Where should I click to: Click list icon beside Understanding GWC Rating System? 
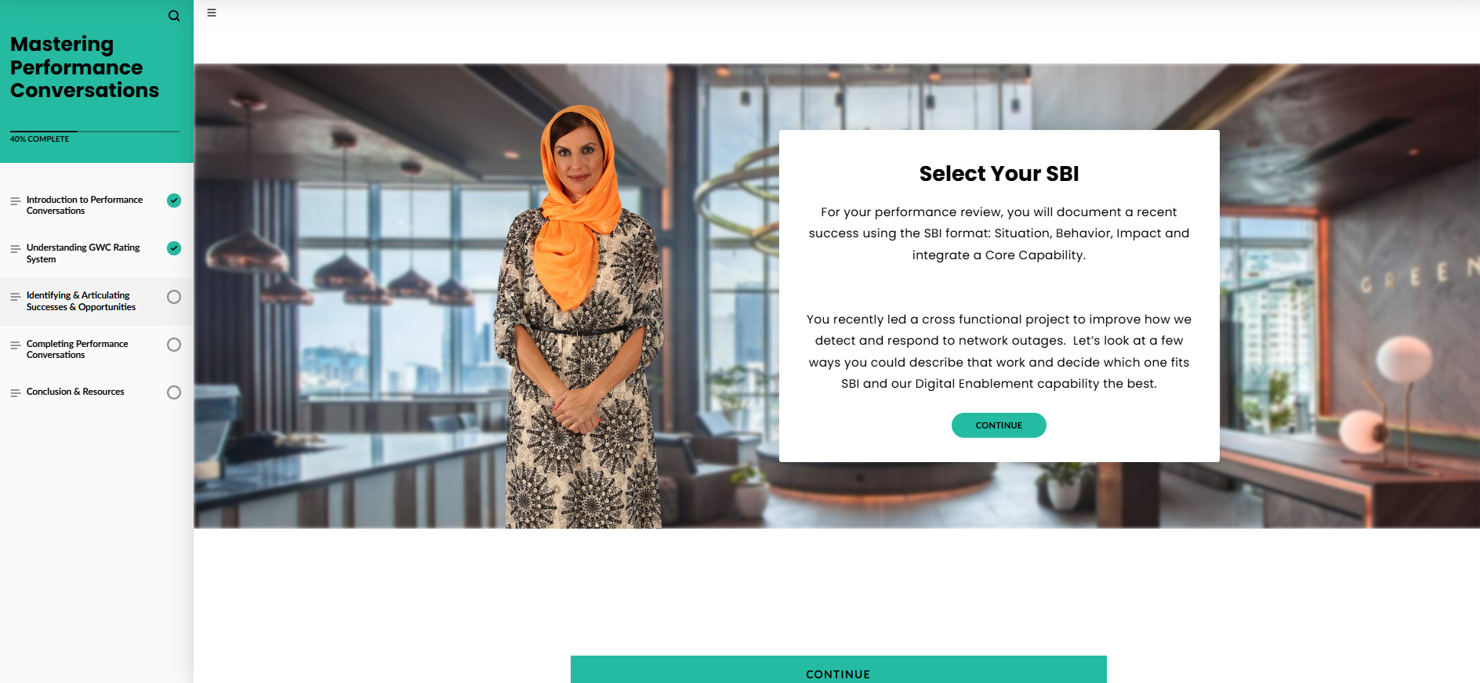click(15, 249)
